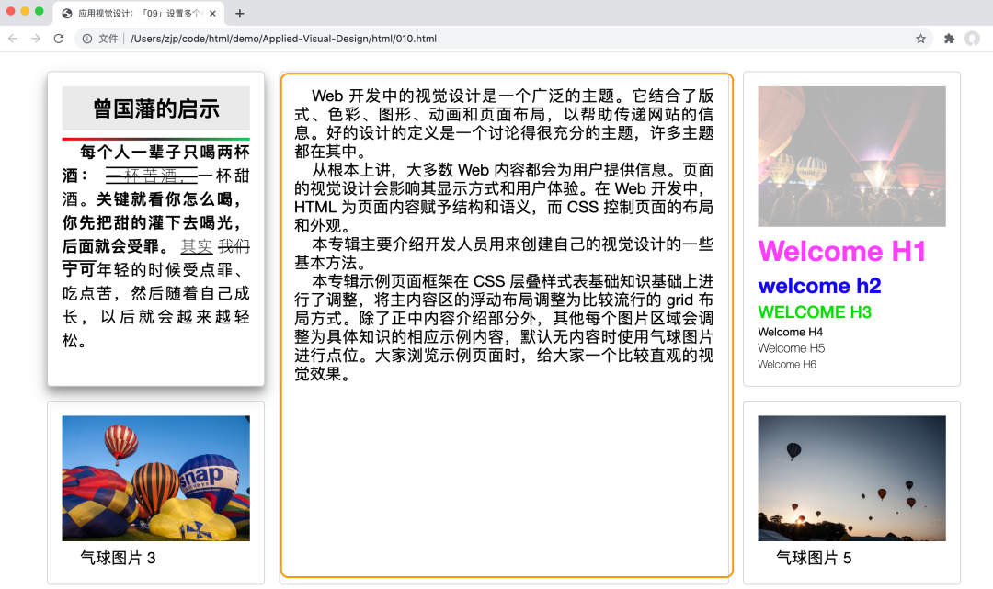
Task: Click the green WELCOME H3 heading
Action: click(x=815, y=312)
